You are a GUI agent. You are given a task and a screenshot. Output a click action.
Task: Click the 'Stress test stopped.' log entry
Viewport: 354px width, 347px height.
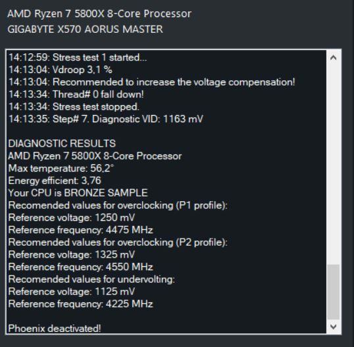(74, 106)
